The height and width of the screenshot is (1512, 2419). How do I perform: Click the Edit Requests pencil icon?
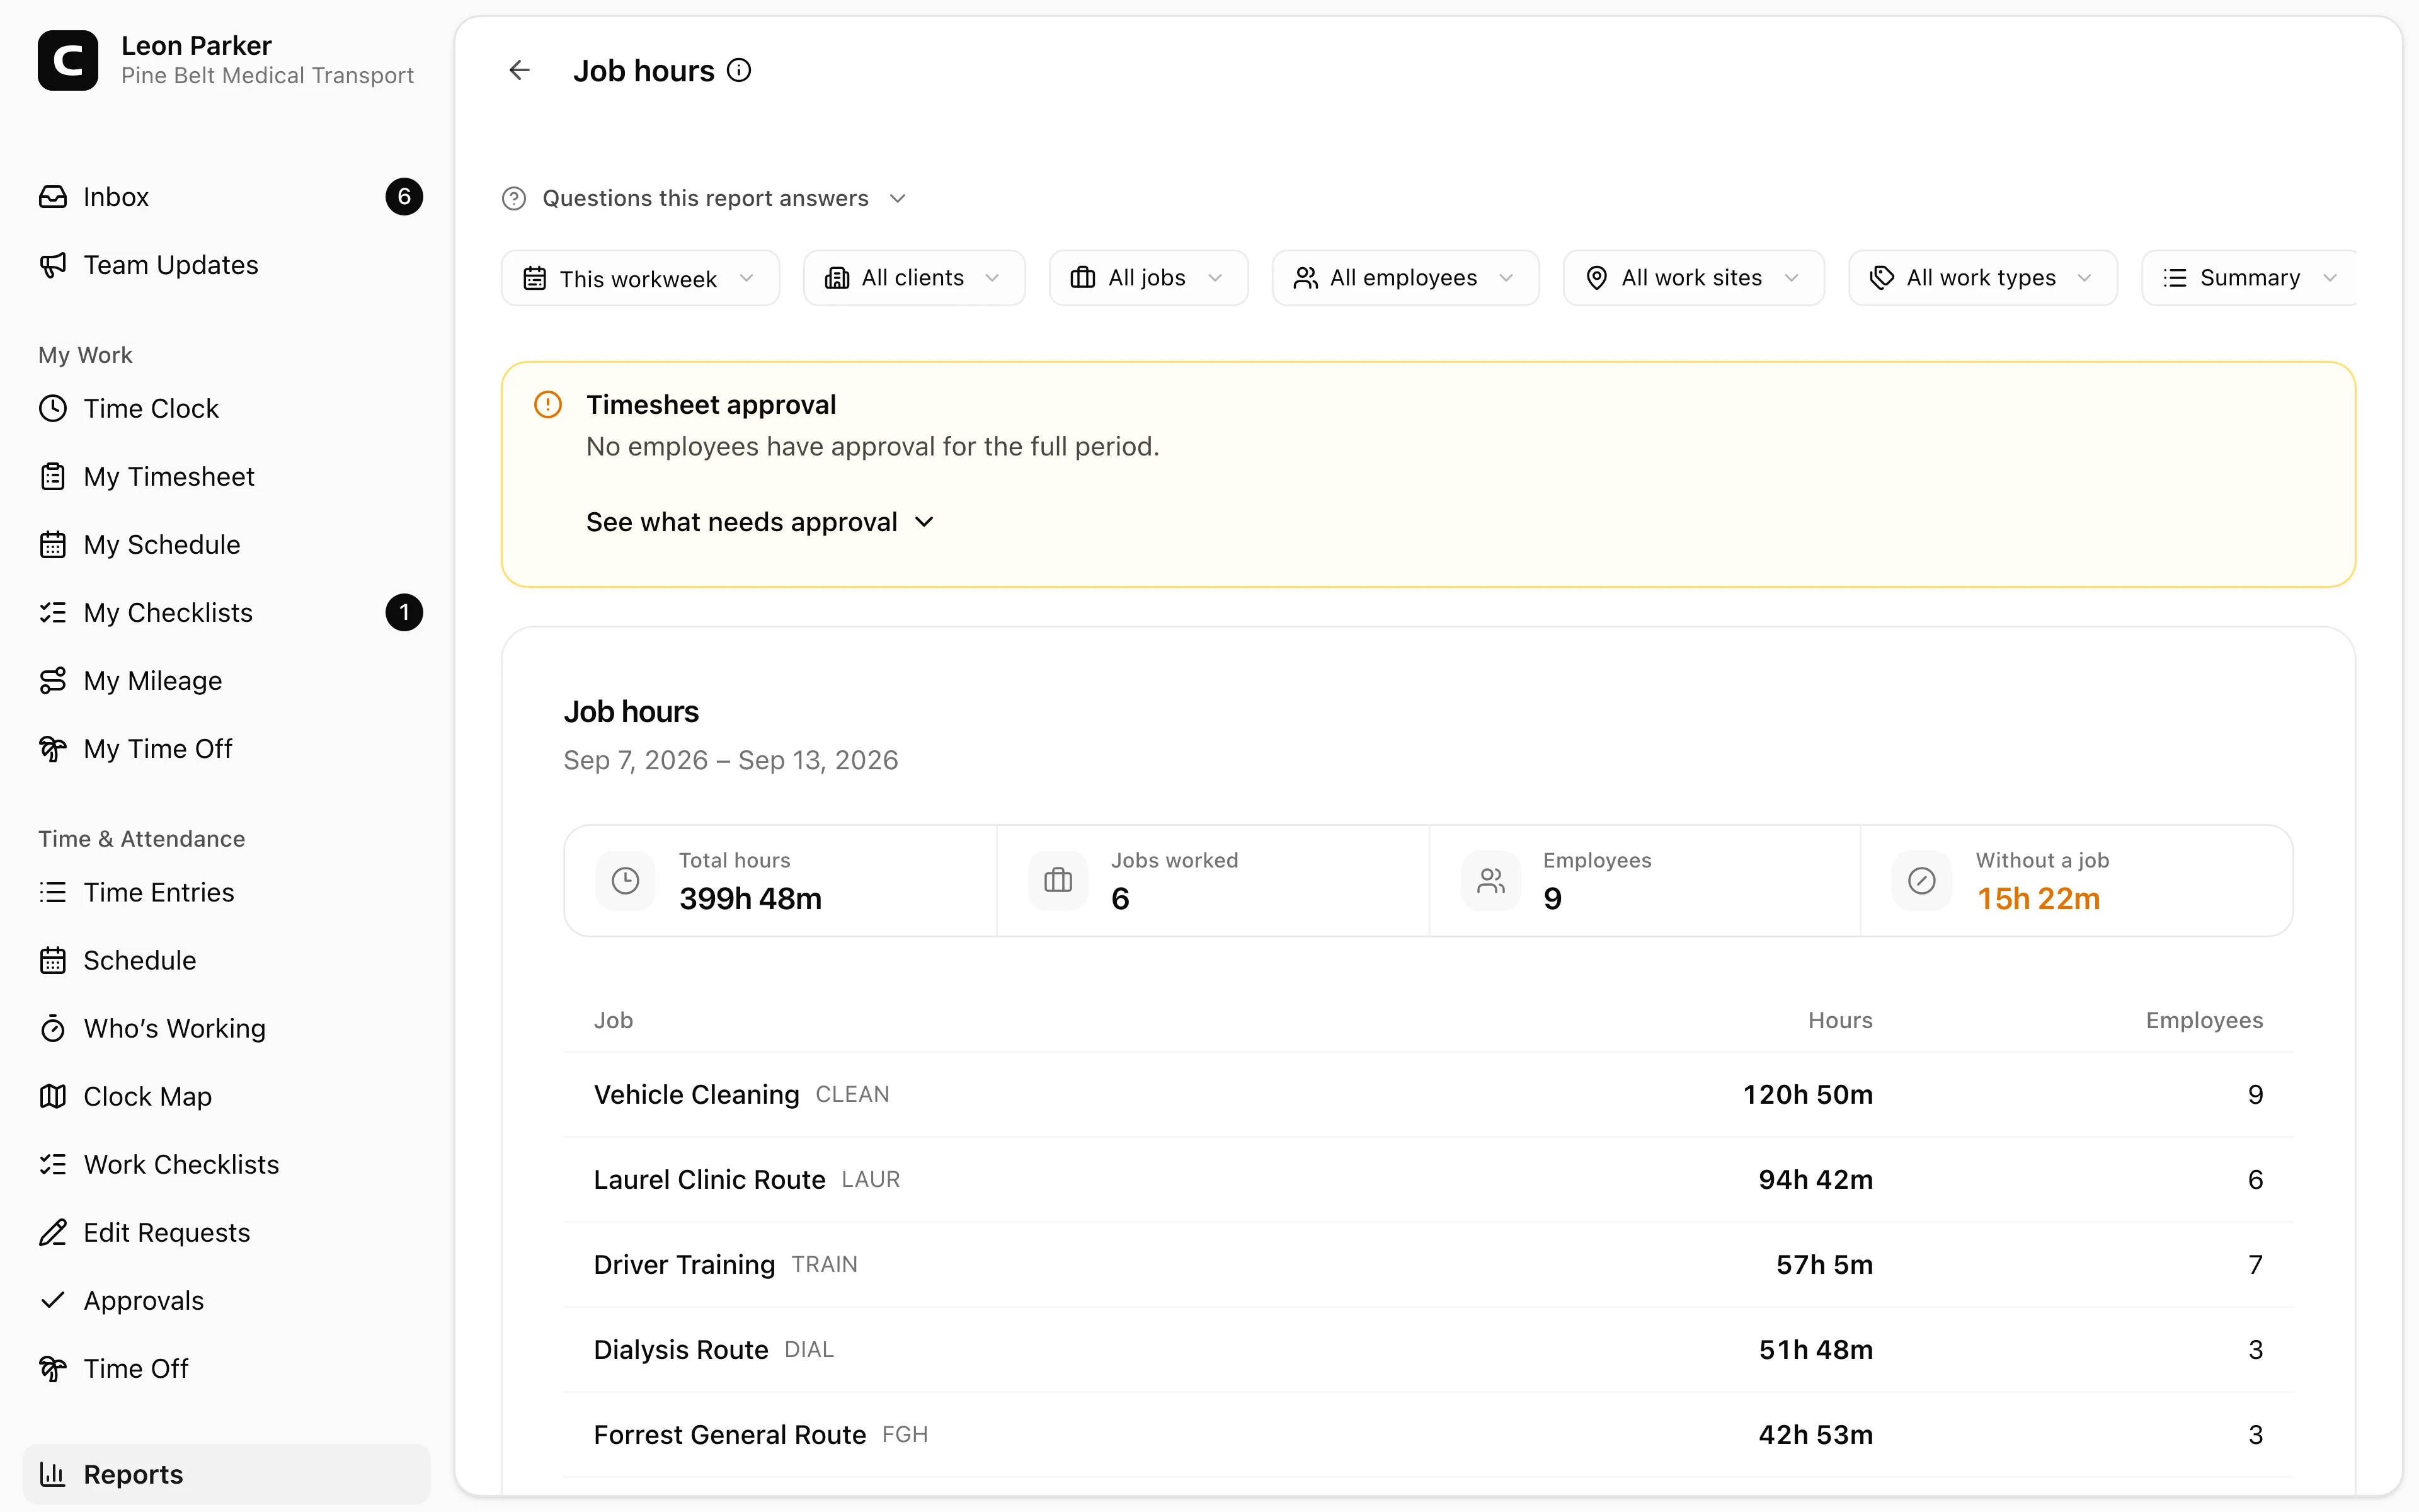(53, 1232)
